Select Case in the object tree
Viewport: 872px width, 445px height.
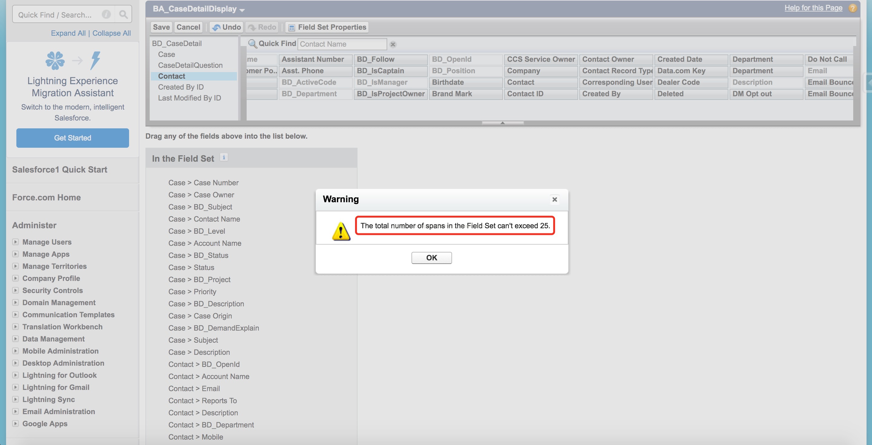[167, 54]
